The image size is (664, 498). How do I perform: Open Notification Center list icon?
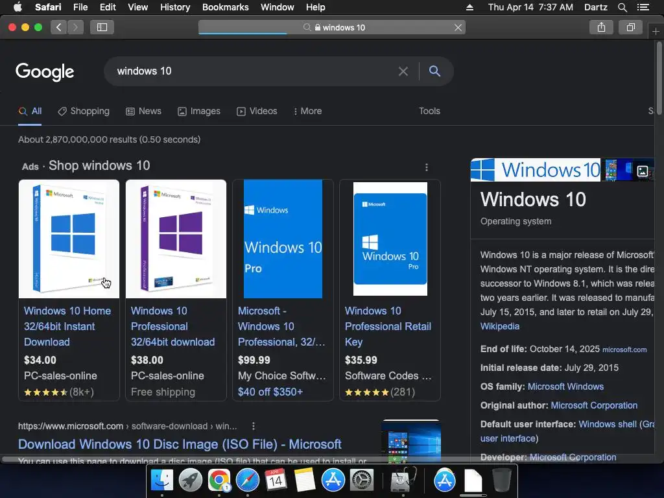643,7
